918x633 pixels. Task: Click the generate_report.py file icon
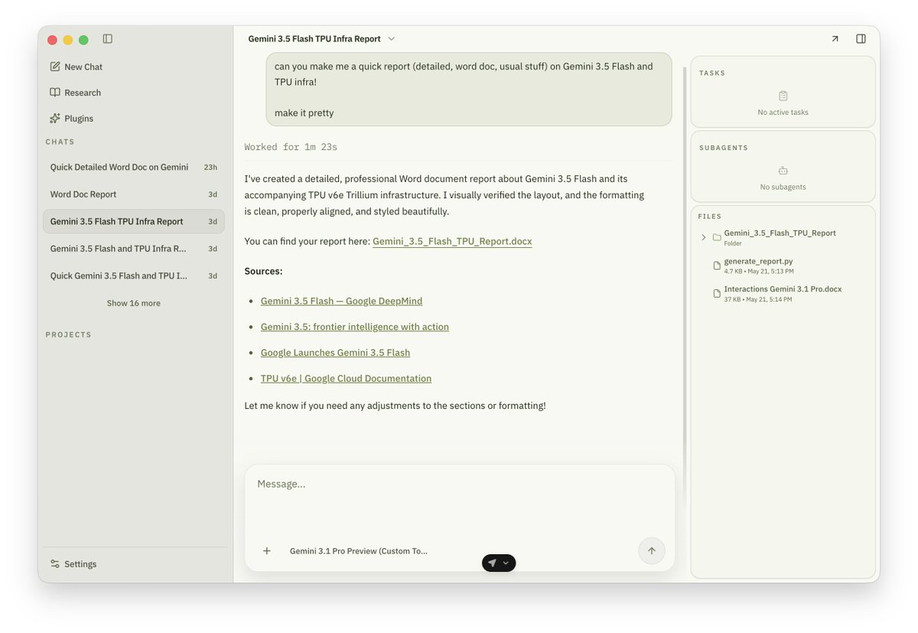point(717,266)
